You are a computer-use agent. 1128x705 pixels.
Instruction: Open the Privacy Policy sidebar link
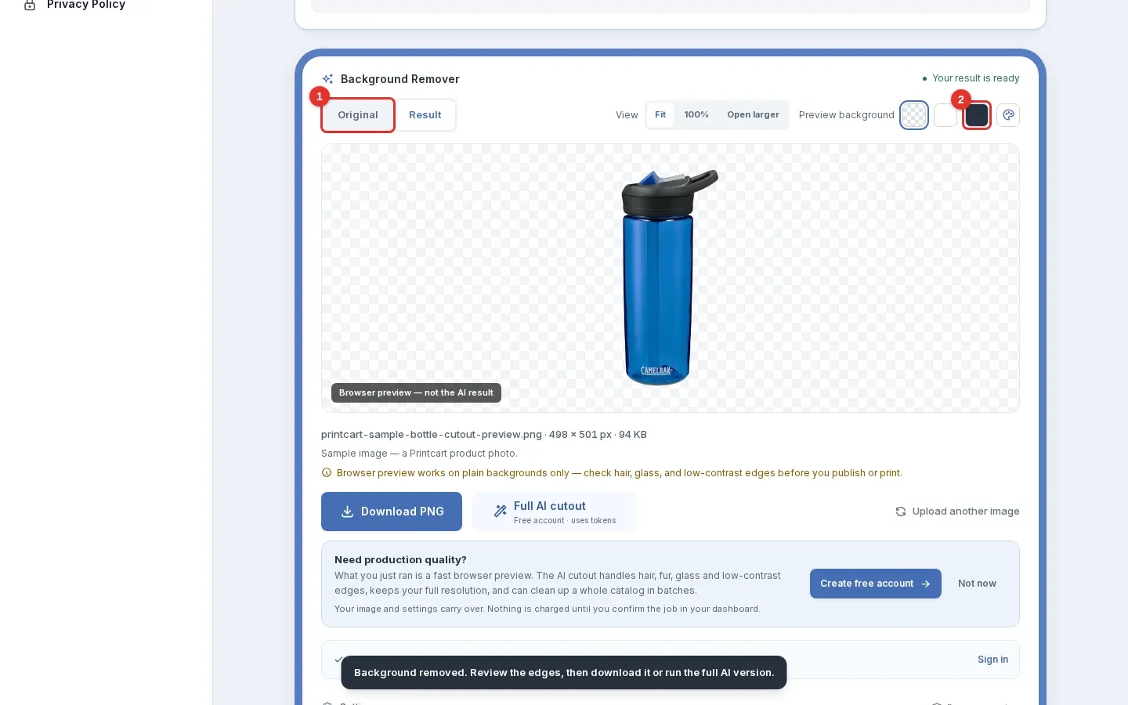click(86, 5)
